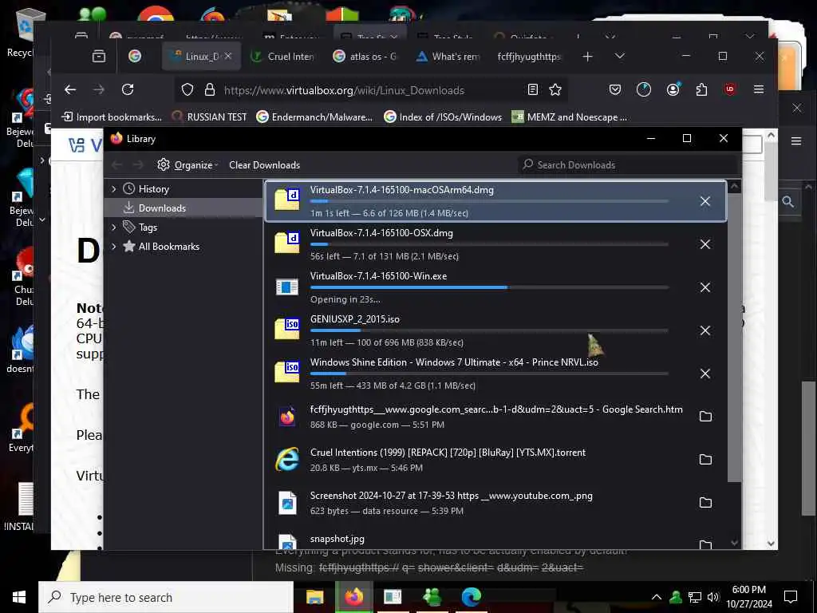Open the Extensions puzzle icon

pos(702,89)
